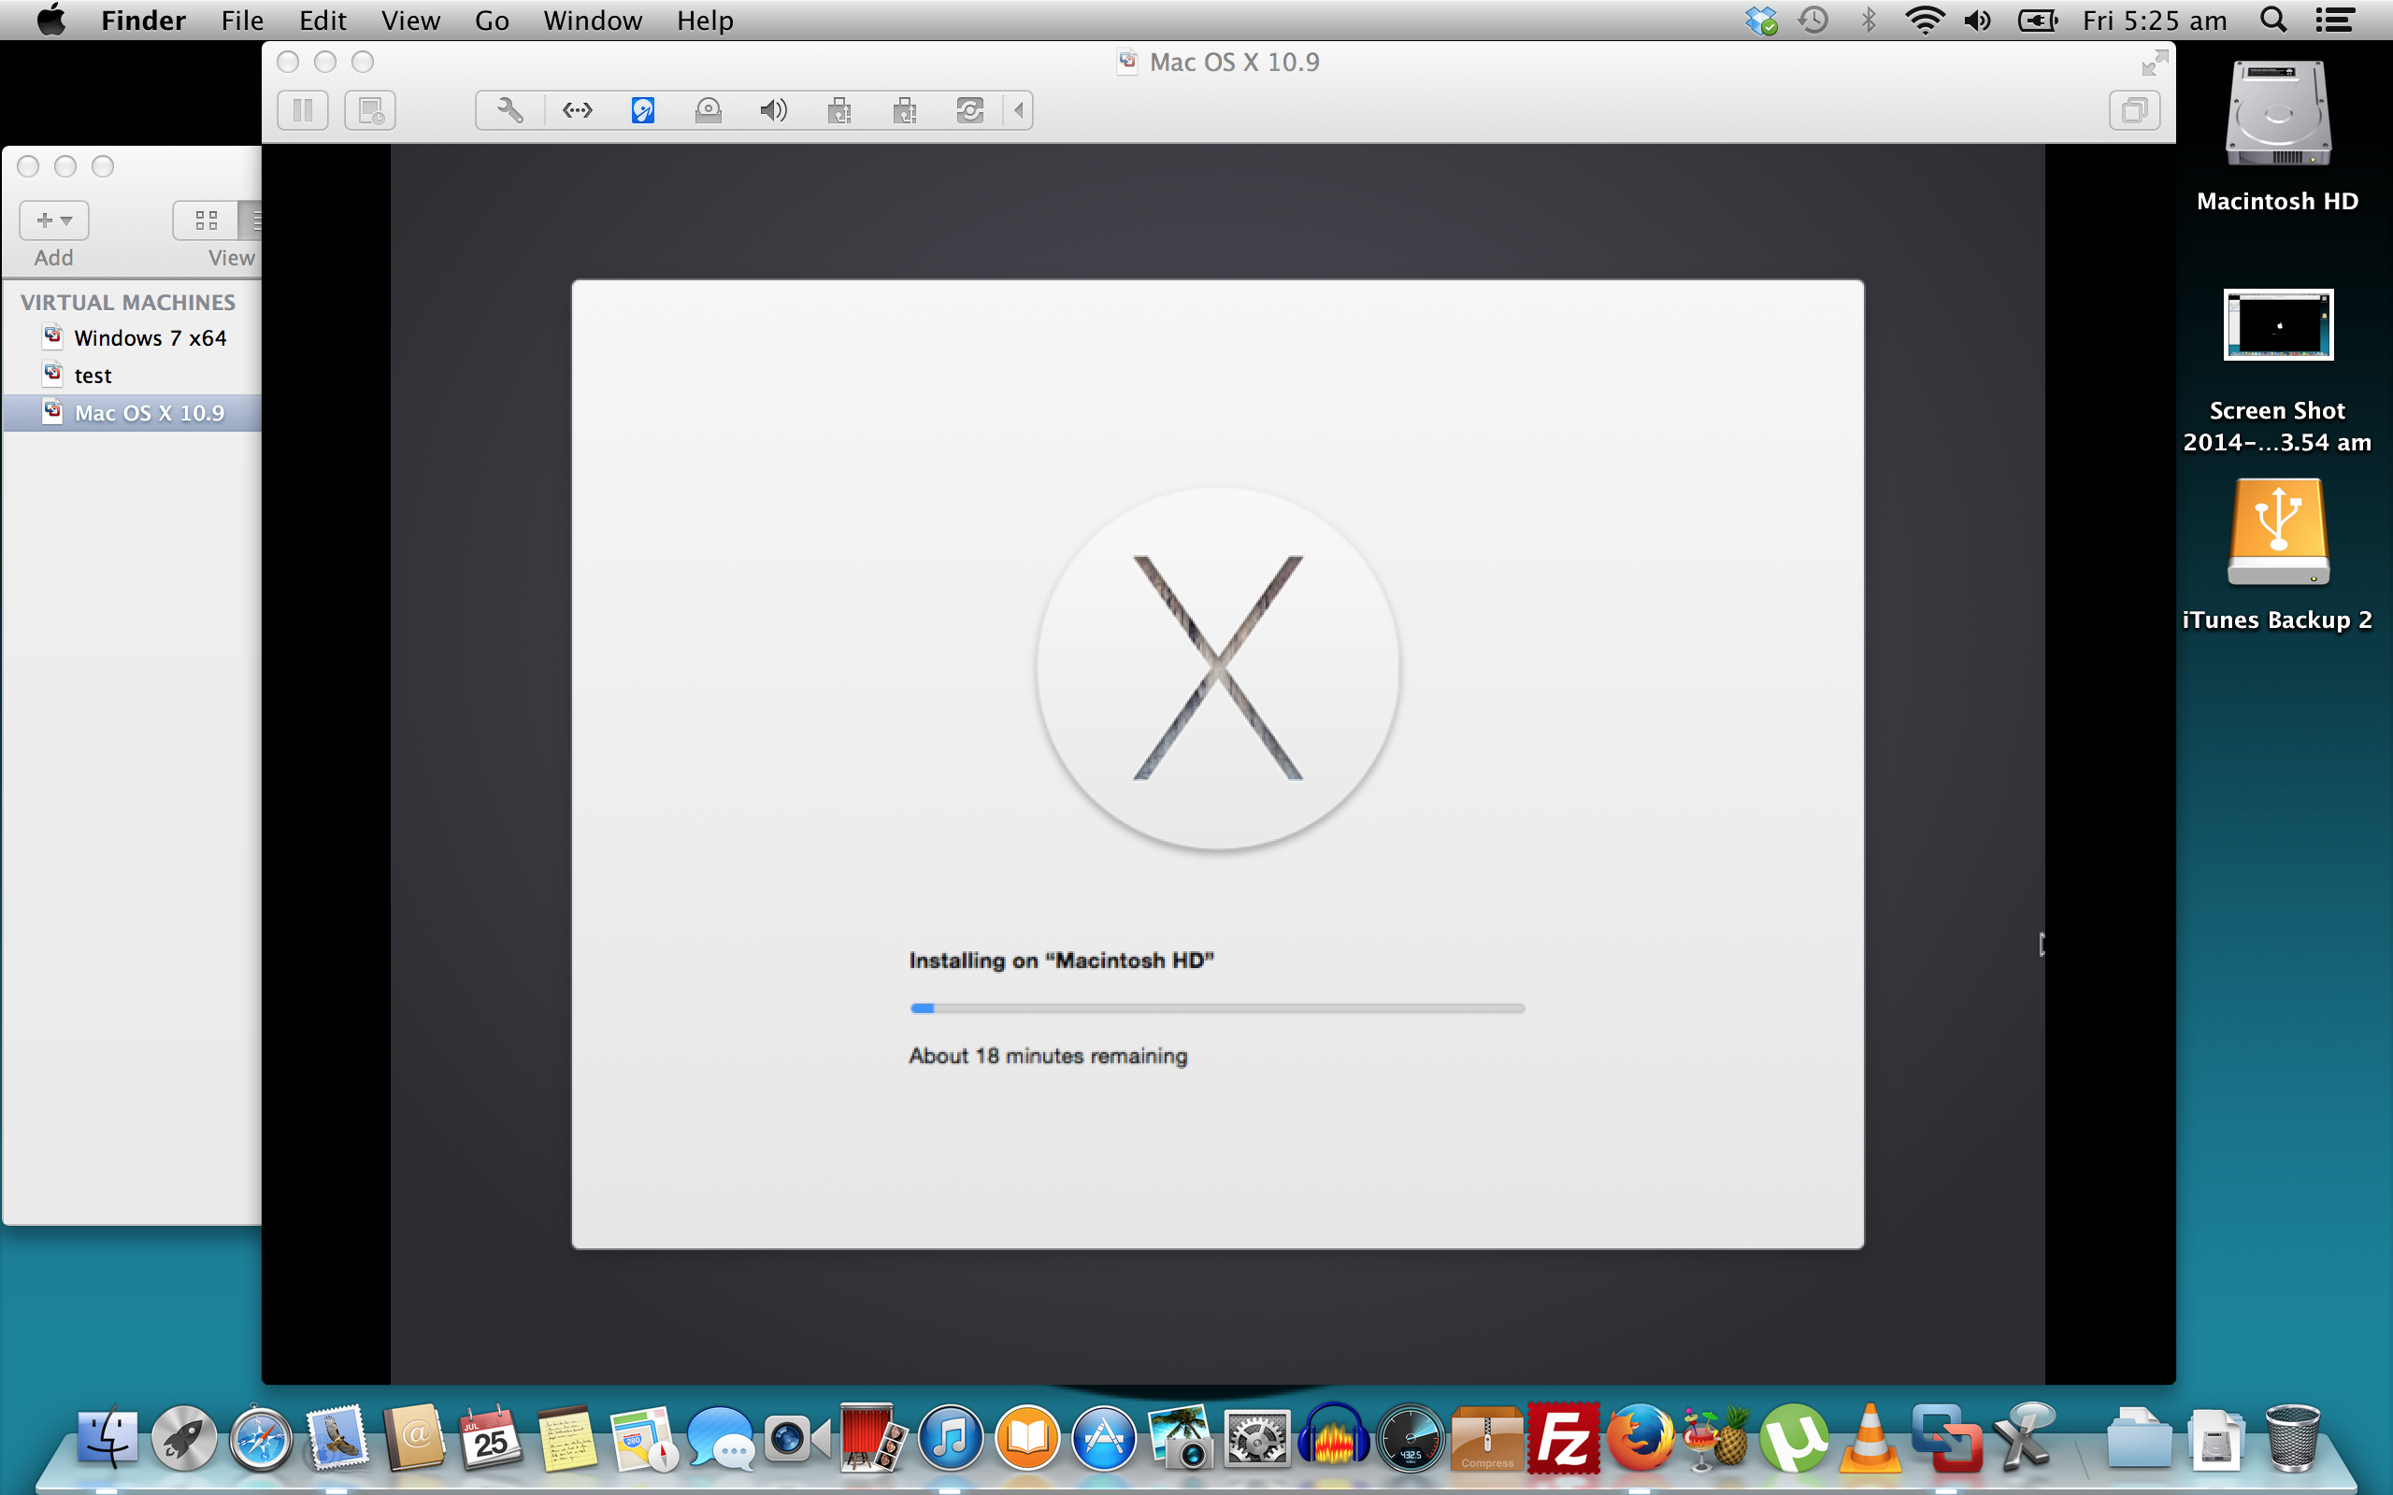Click the network adapter icon in VM toolbar

click(578, 109)
